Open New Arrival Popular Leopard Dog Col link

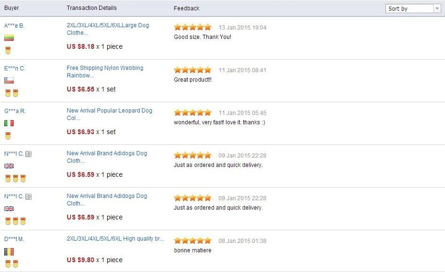[x=109, y=114]
